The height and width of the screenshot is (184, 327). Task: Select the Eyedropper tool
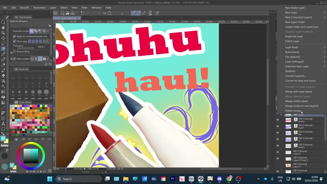click(3, 54)
